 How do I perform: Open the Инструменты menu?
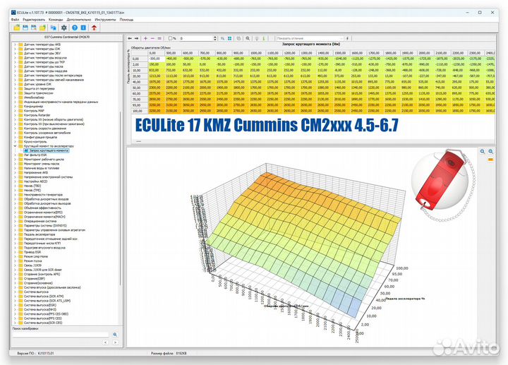coord(105,20)
